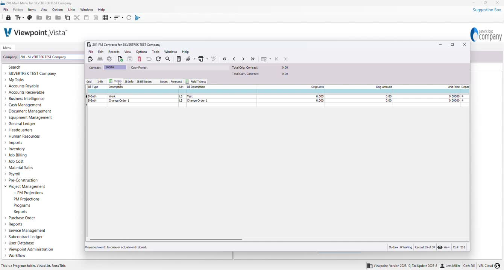This screenshot has height=270, width=504.
Task: Open the Records menu in PM Contracts
Action: pyautogui.click(x=114, y=52)
